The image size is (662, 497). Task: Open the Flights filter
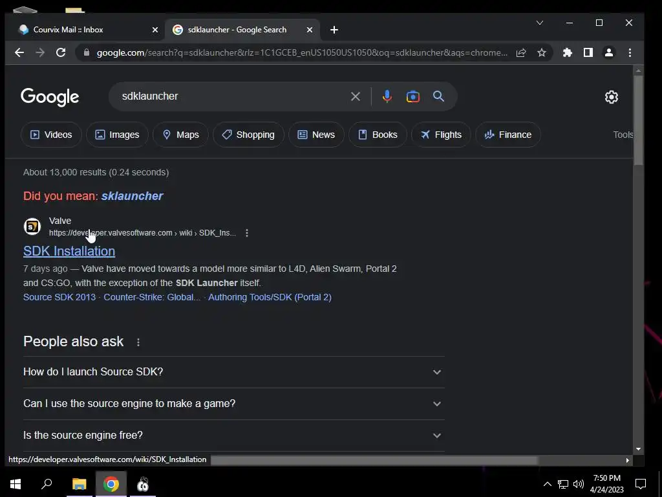[441, 135]
